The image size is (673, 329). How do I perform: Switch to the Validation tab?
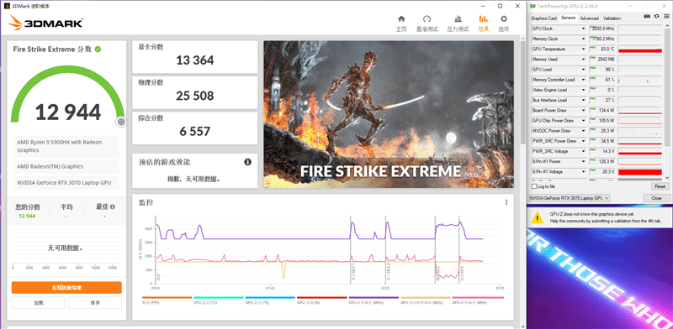click(x=612, y=18)
